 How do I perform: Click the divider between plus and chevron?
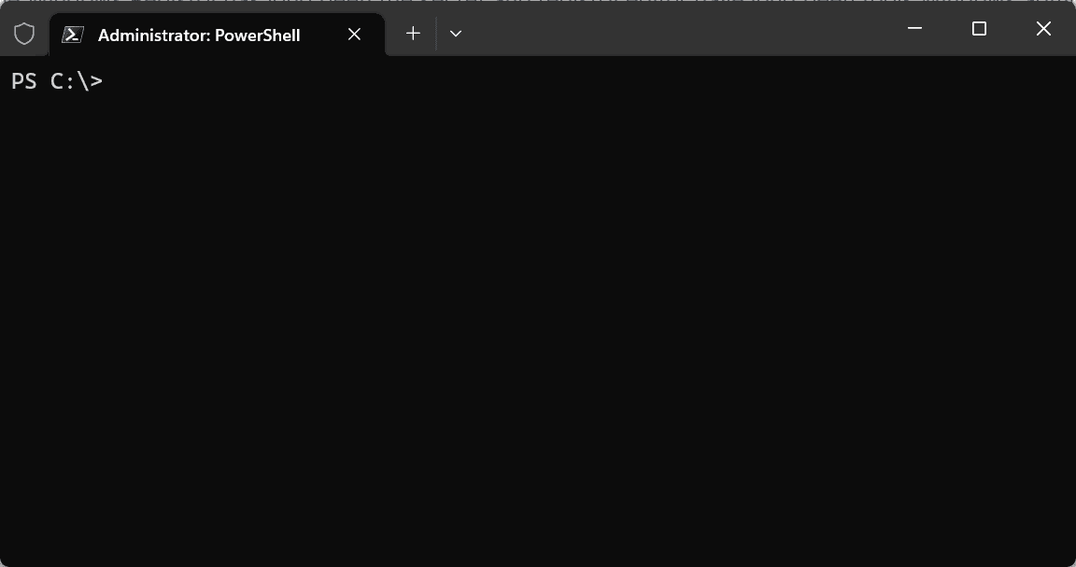(436, 34)
